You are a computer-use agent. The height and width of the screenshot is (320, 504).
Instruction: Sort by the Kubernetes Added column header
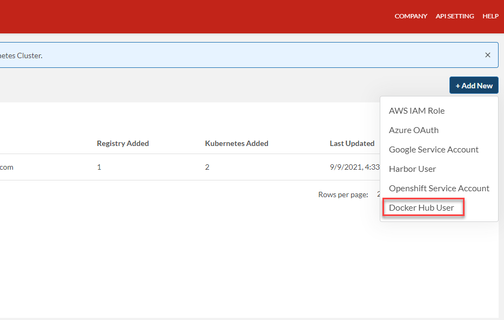[x=236, y=143]
